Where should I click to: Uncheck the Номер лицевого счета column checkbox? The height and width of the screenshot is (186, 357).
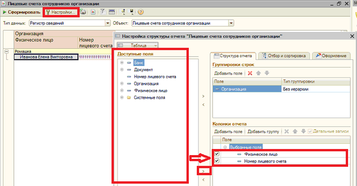pos(217,161)
